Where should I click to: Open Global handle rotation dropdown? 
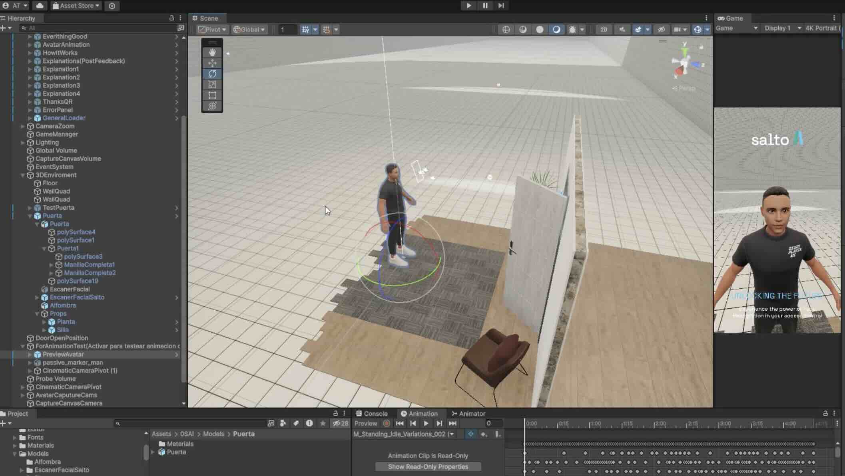[x=249, y=30]
